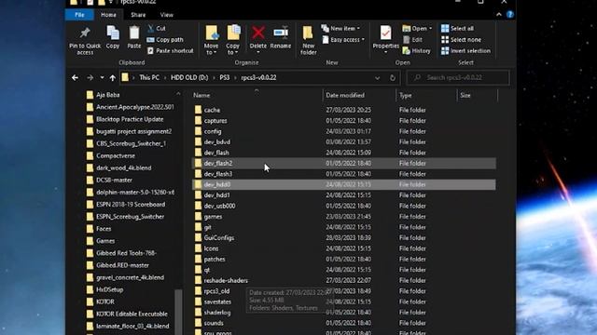Open the Easy access dropdown
This screenshot has height=335, width=597.
pyautogui.click(x=343, y=39)
